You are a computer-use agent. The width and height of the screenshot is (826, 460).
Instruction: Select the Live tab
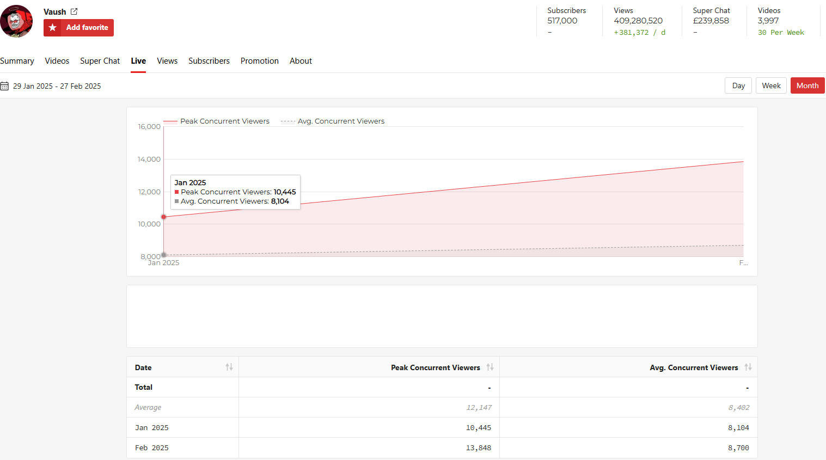138,61
